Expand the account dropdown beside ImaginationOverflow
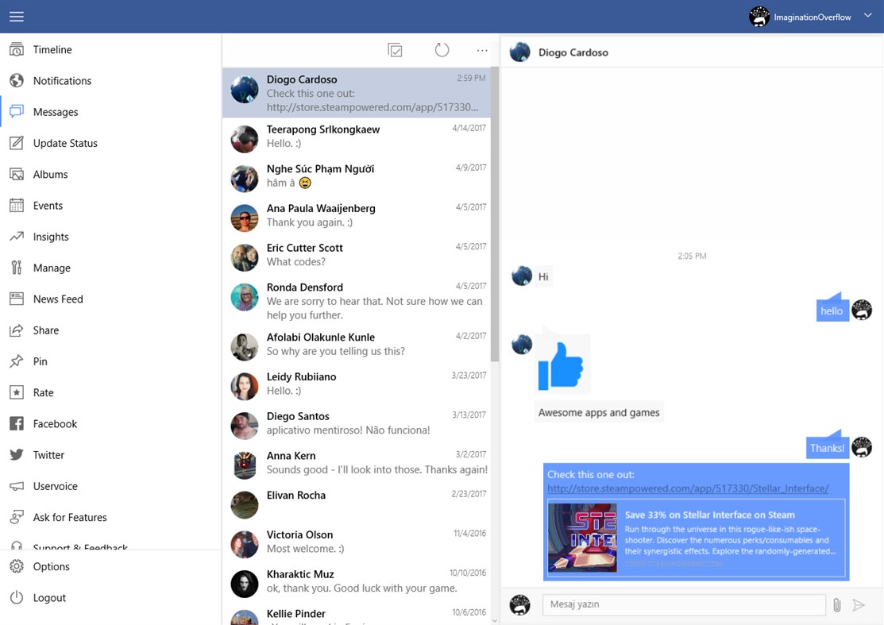Image resolution: width=884 pixels, height=625 pixels. (x=867, y=16)
